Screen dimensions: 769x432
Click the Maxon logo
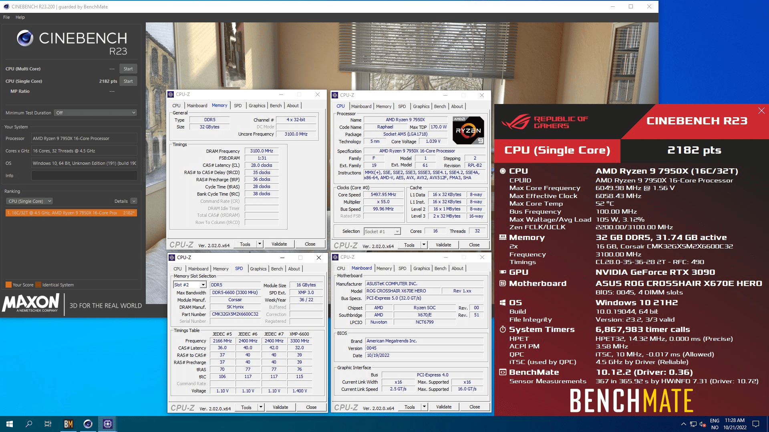(x=31, y=303)
